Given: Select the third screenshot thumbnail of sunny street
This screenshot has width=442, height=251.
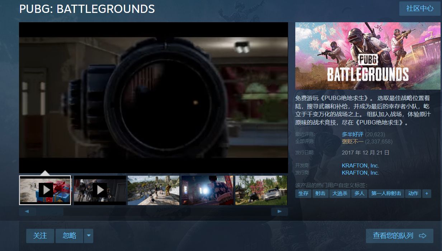Looking at the screenshot, I should point(154,190).
